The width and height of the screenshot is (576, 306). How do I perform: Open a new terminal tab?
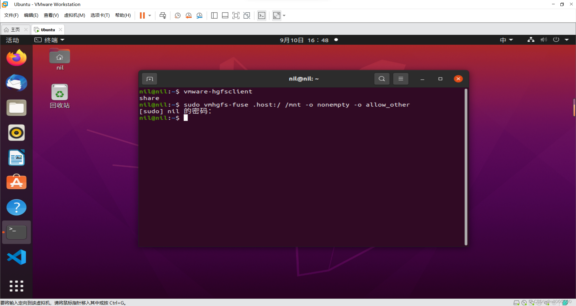(x=149, y=79)
